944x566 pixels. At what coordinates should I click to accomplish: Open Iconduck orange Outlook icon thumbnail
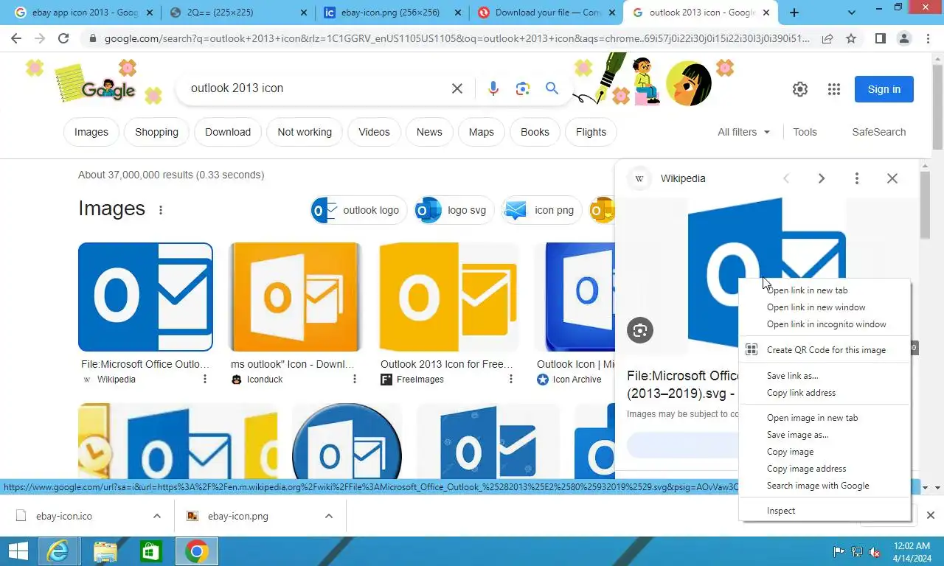(x=296, y=297)
